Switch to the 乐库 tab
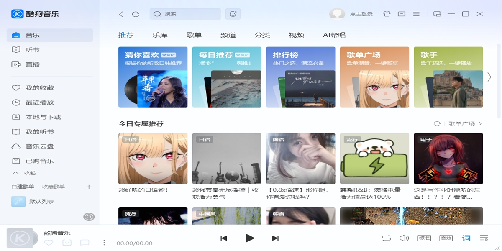502x251 pixels. tap(160, 35)
